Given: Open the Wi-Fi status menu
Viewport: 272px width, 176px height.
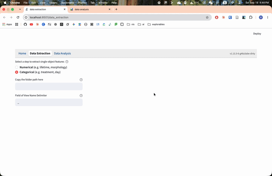Looking at the screenshot, I should [x=233, y=3].
